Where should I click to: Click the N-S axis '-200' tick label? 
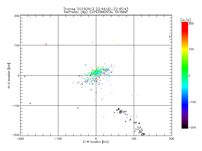tap(16, 135)
